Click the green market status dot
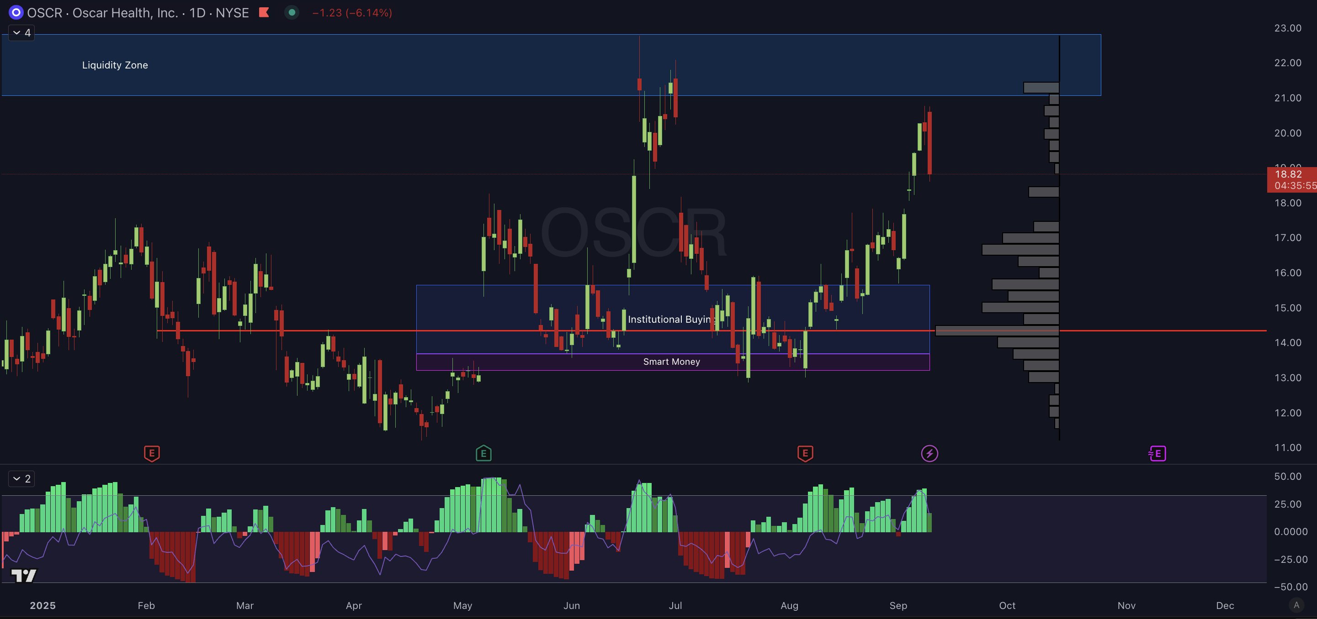This screenshot has height=619, width=1317. (292, 12)
